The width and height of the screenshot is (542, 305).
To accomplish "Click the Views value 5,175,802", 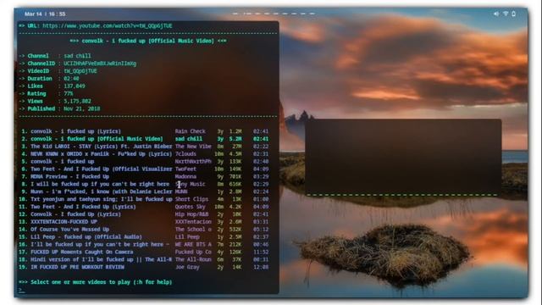I will tap(77, 102).
